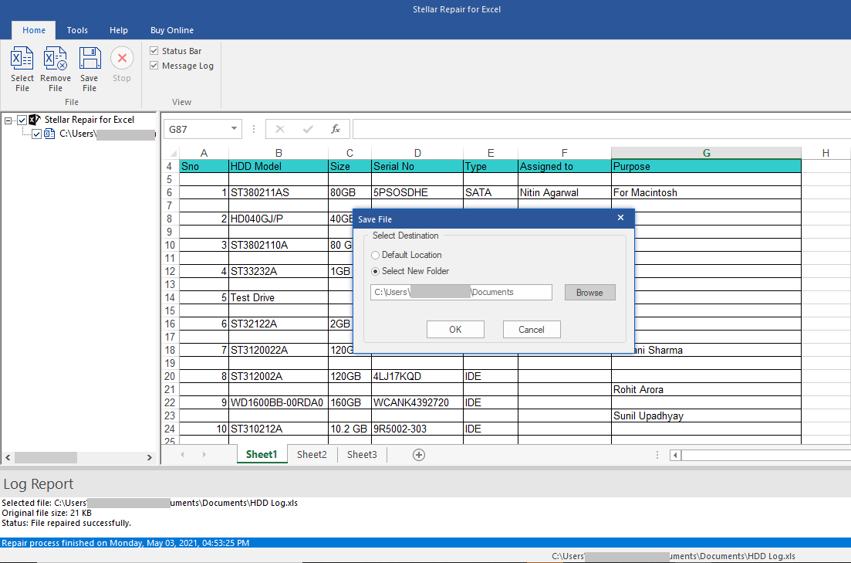
Task: Open the Help ribbon tab
Action: [x=118, y=30]
